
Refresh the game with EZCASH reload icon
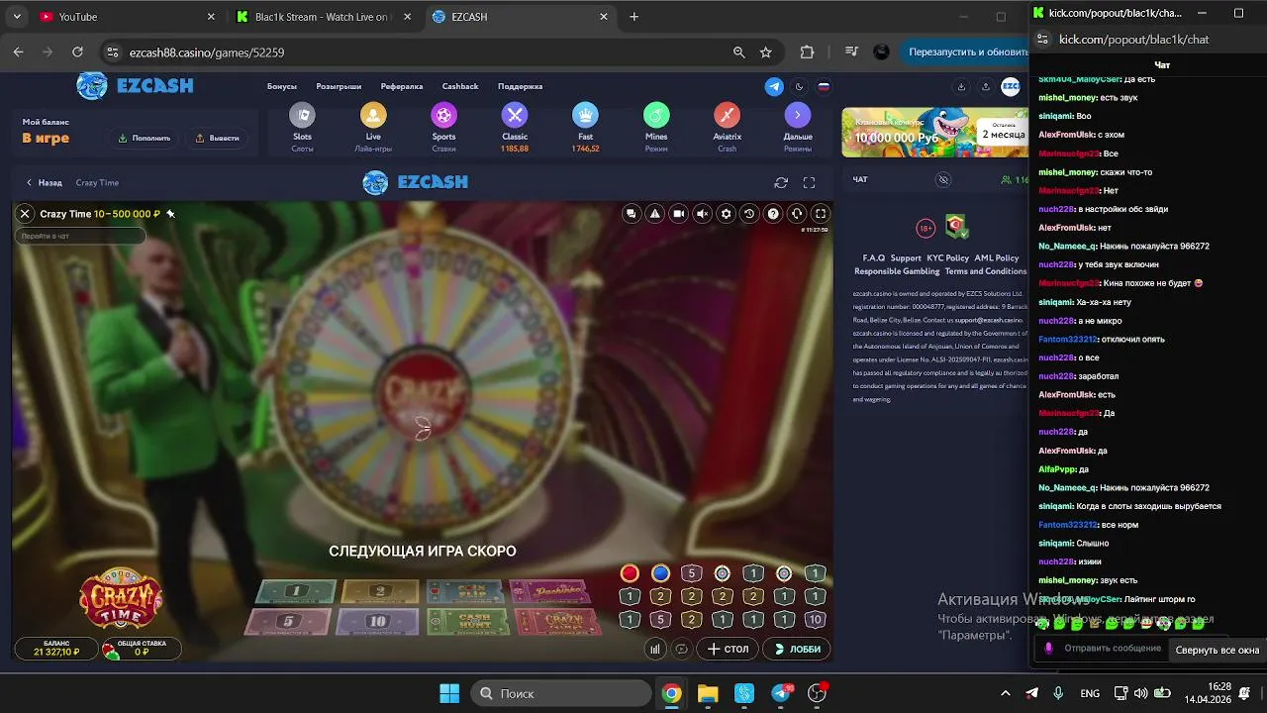click(x=781, y=182)
